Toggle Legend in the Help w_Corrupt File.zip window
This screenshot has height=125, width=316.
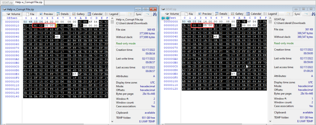(x=112, y=14)
